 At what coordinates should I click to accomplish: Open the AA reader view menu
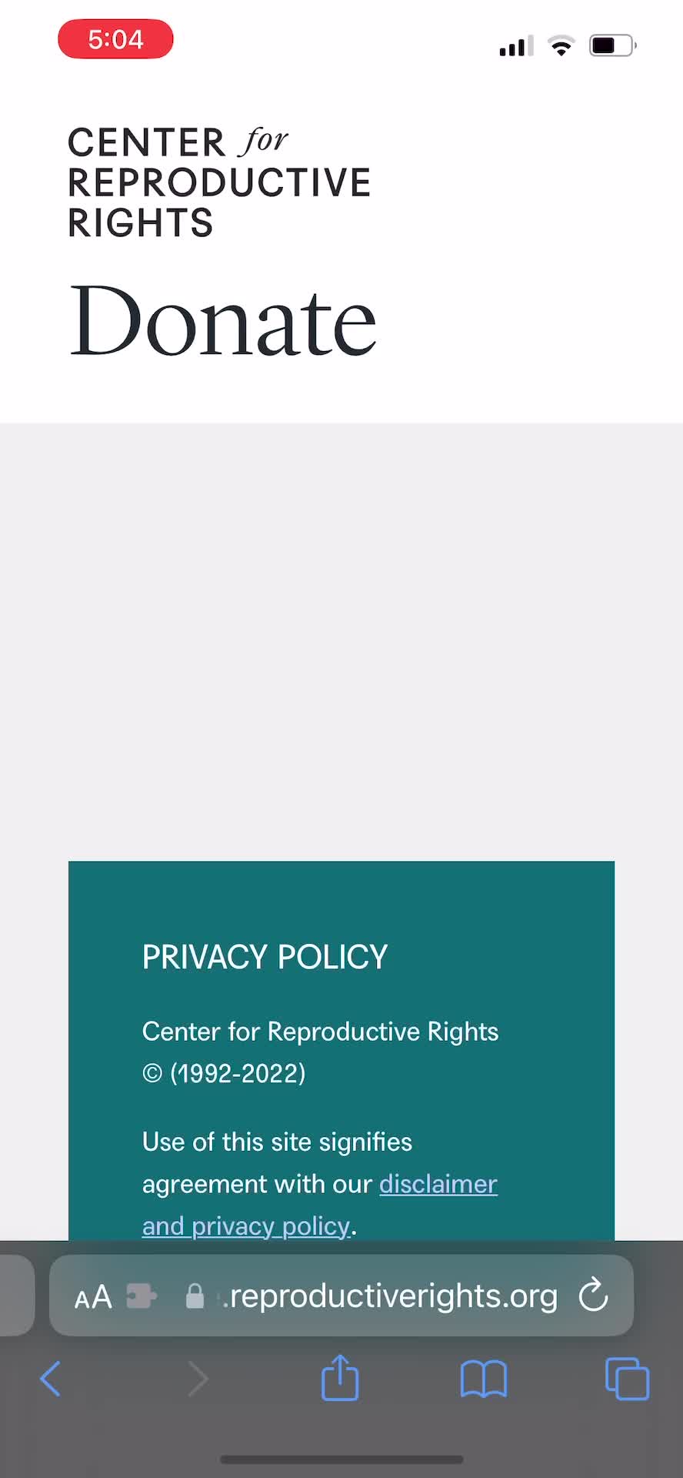pyautogui.click(x=93, y=1297)
